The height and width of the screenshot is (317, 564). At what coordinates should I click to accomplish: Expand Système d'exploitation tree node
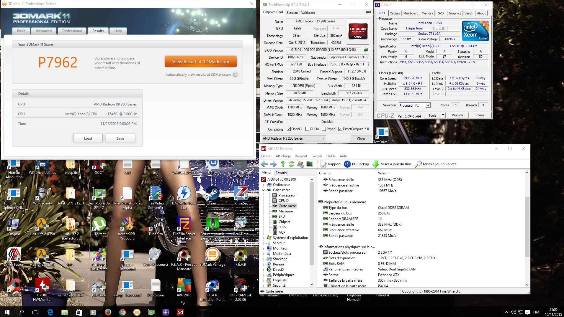263,238
